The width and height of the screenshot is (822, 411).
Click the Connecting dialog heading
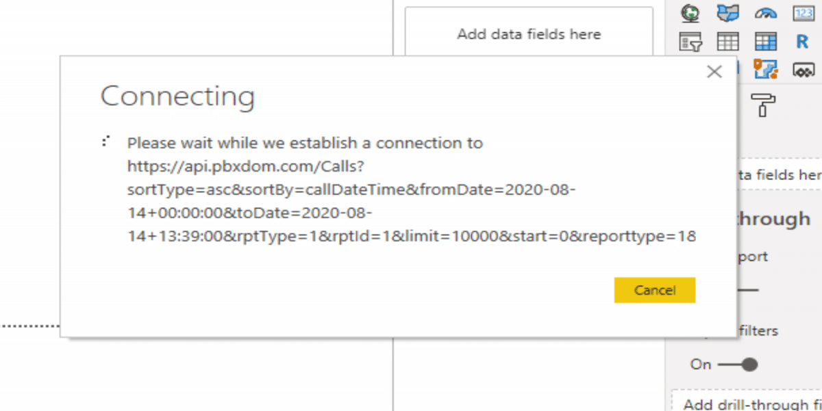pyautogui.click(x=177, y=96)
